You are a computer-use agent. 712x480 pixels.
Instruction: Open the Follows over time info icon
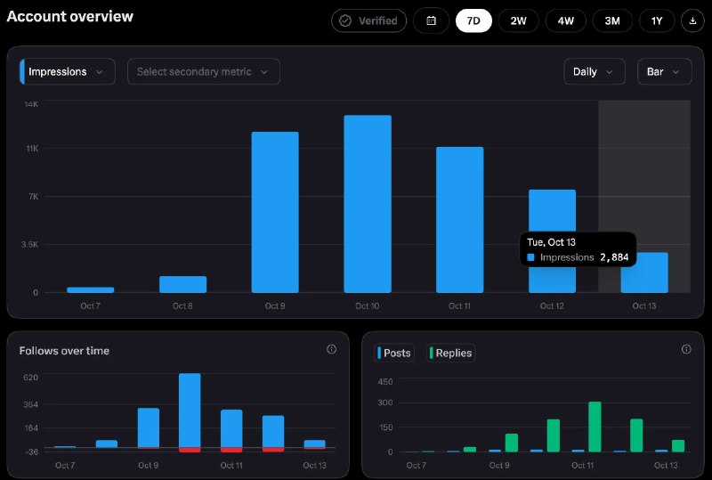pyautogui.click(x=331, y=349)
